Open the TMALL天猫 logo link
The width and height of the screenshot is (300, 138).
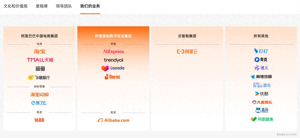tap(40, 60)
